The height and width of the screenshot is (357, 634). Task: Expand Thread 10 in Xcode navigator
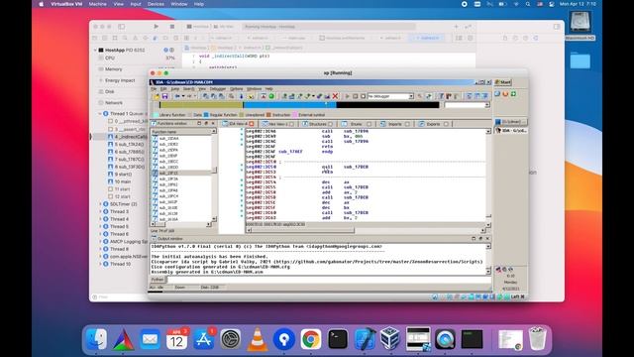point(100,264)
